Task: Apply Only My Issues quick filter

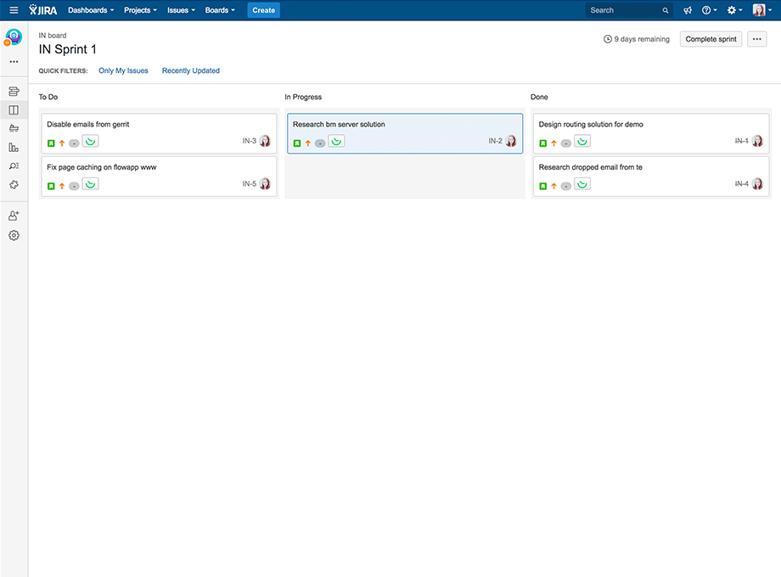Action: tap(123, 70)
